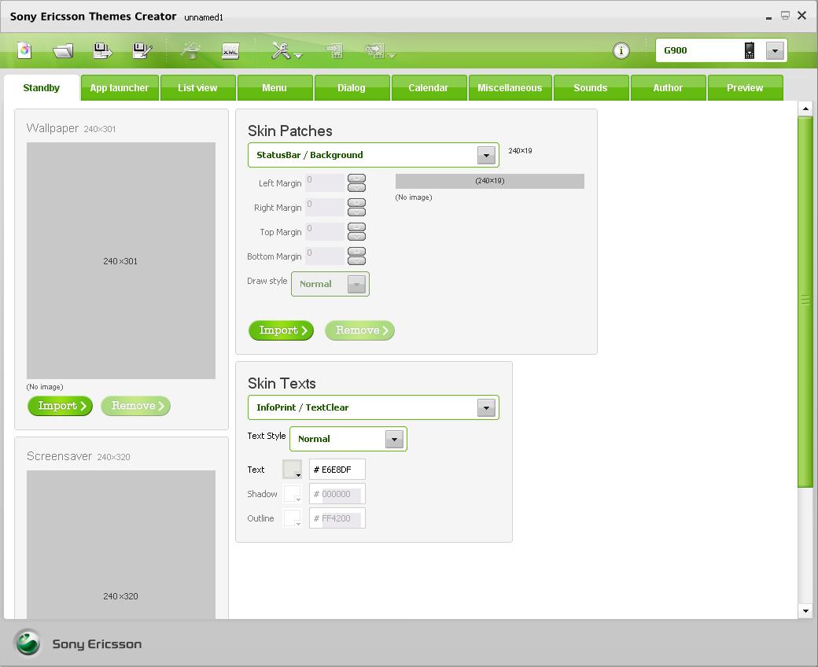818x667 pixels.
Task: Edit the Shadow color hex field 000000
Action: (337, 494)
